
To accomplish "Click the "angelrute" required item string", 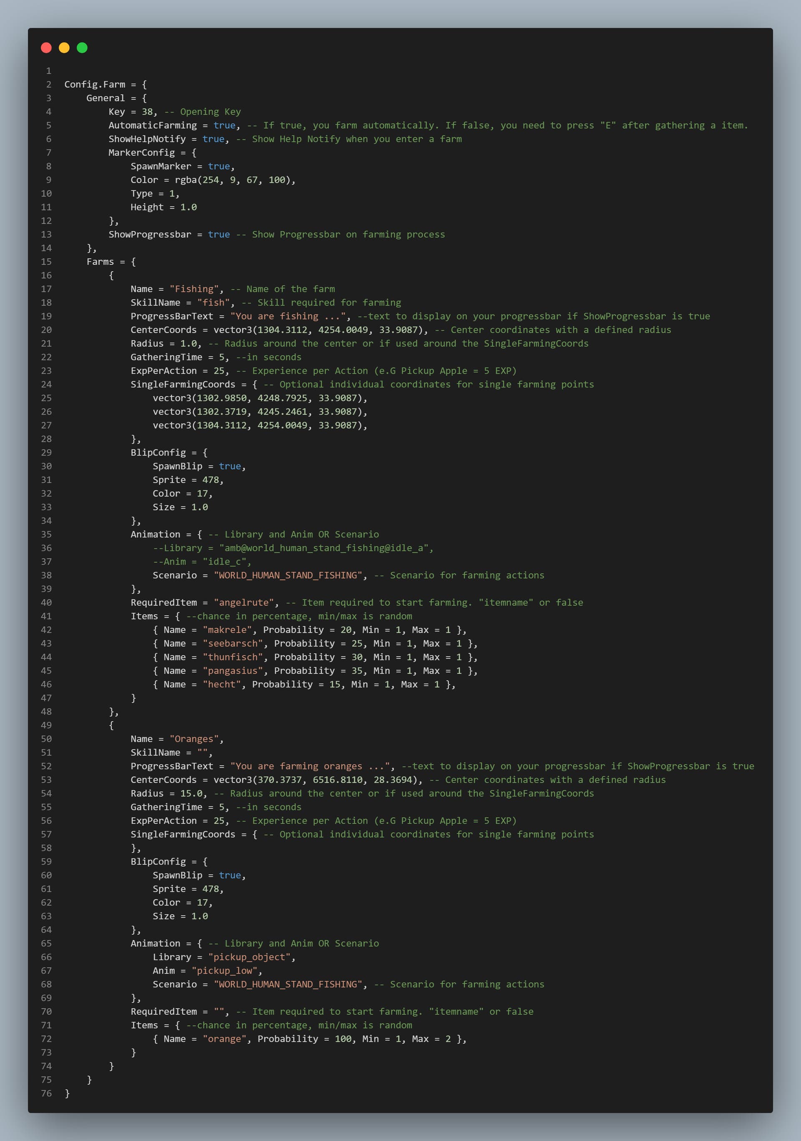I will click(x=243, y=602).
